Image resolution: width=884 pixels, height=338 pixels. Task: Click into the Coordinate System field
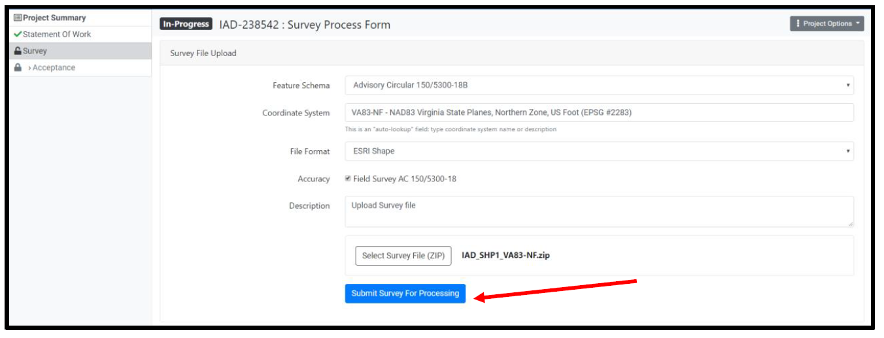click(x=599, y=113)
